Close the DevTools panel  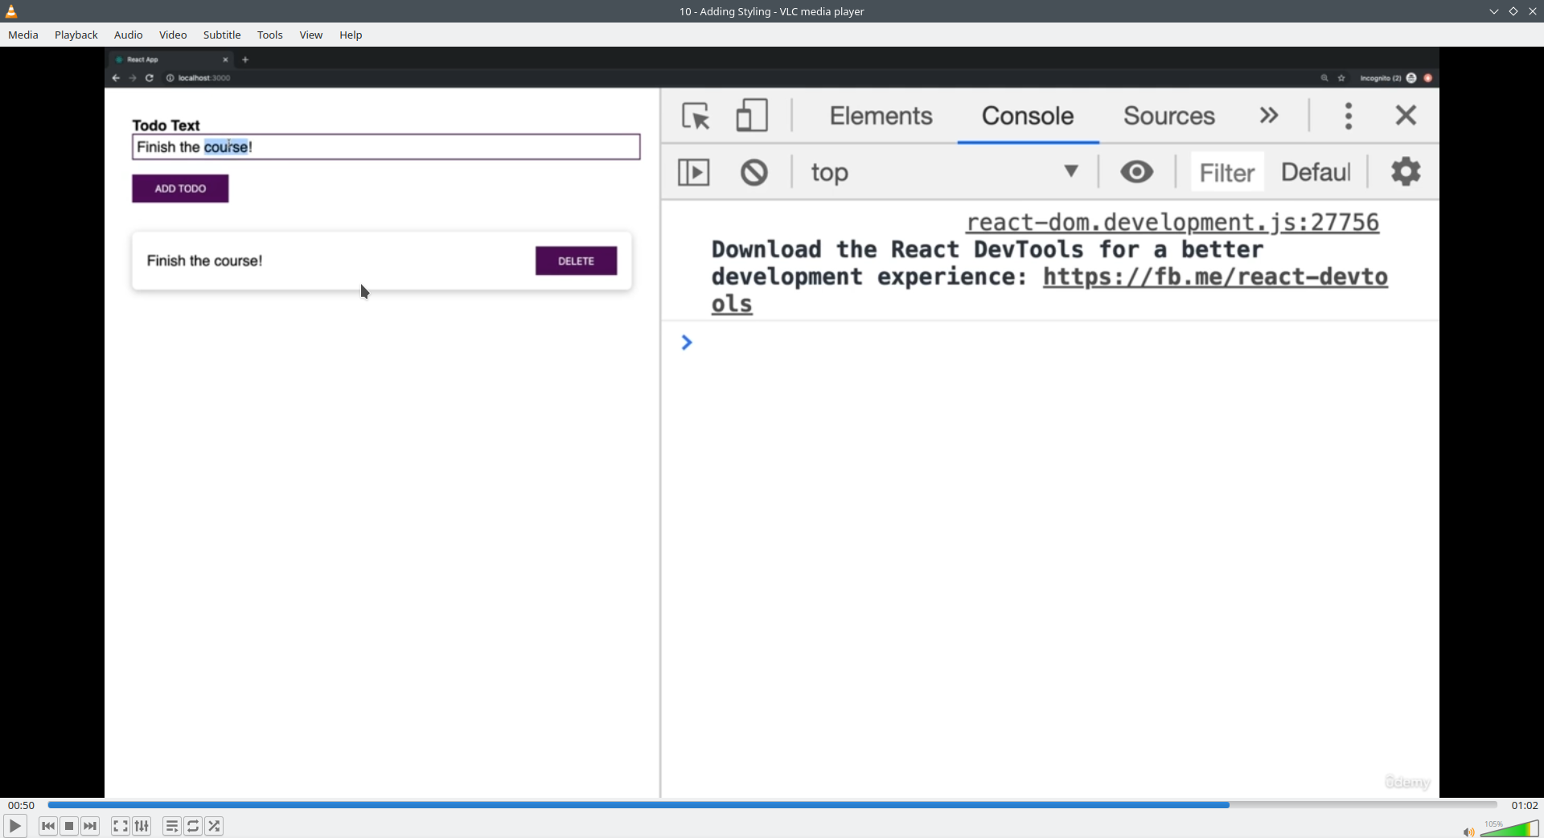pyautogui.click(x=1406, y=115)
